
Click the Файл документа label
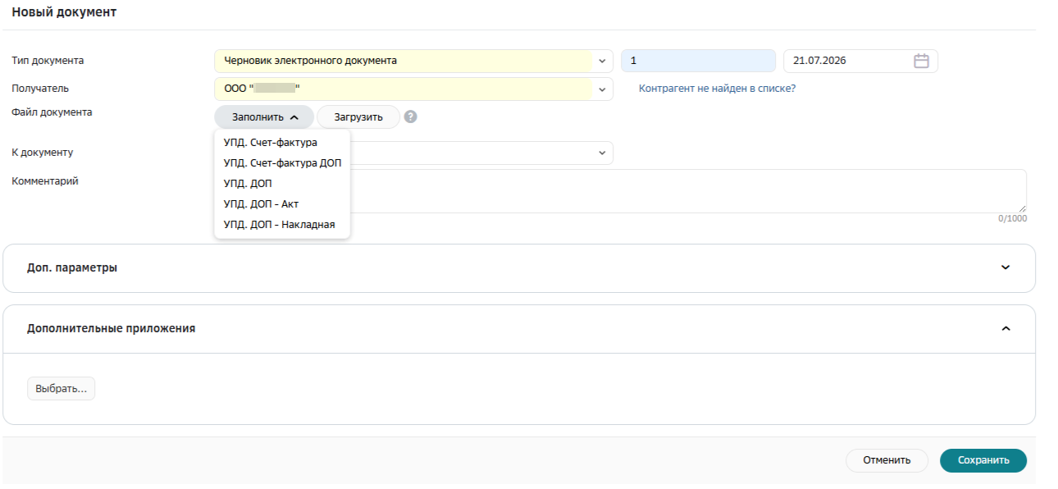click(52, 112)
